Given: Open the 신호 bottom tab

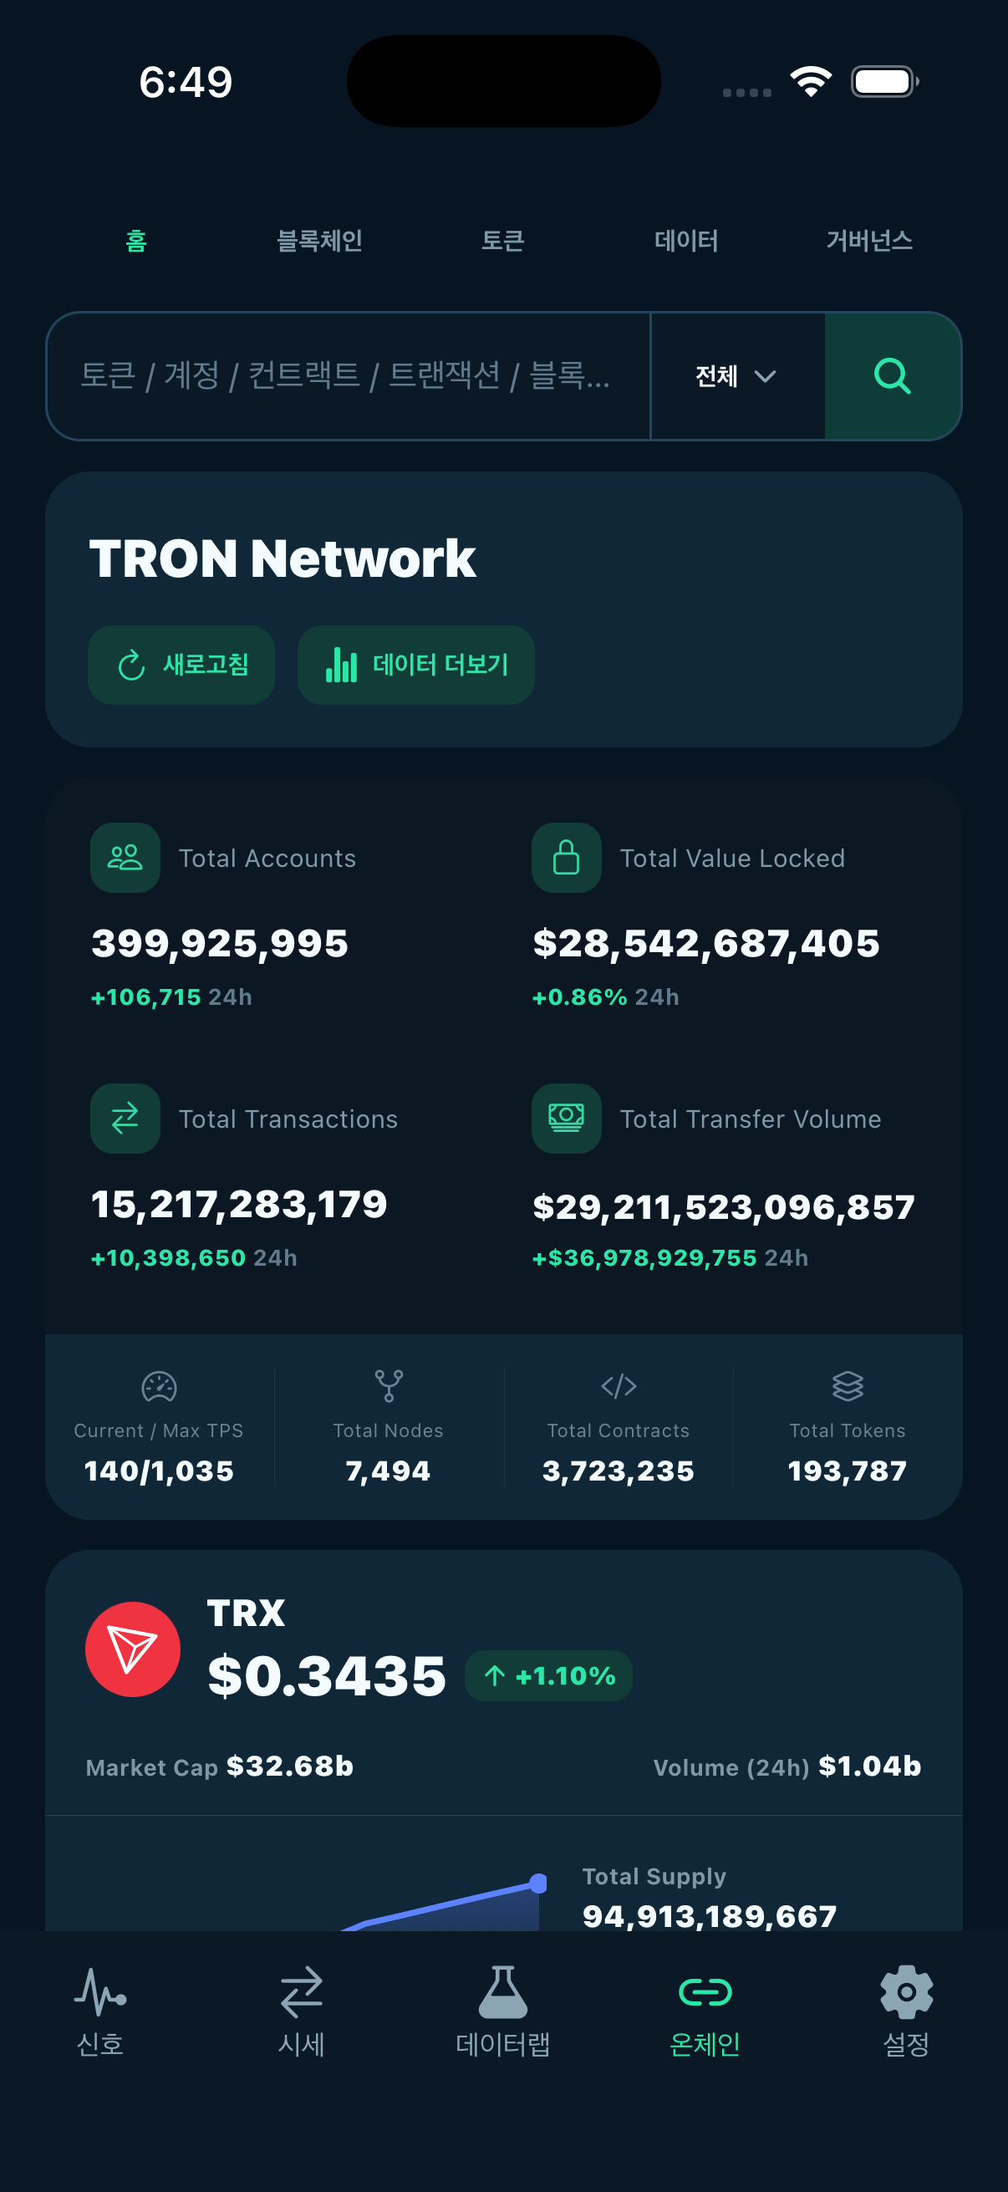Looking at the screenshot, I should click(x=100, y=2011).
